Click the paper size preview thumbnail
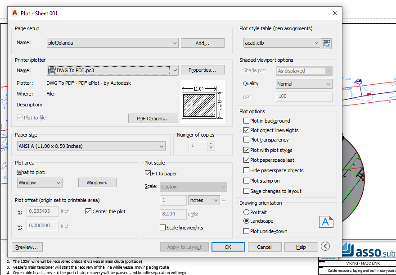Image resolution: width=396 pixels, height=275 pixels. [x=202, y=102]
